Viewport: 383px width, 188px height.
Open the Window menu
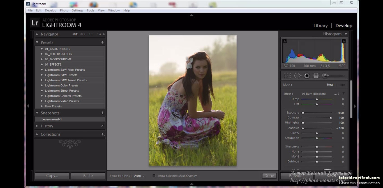coord(114,10)
